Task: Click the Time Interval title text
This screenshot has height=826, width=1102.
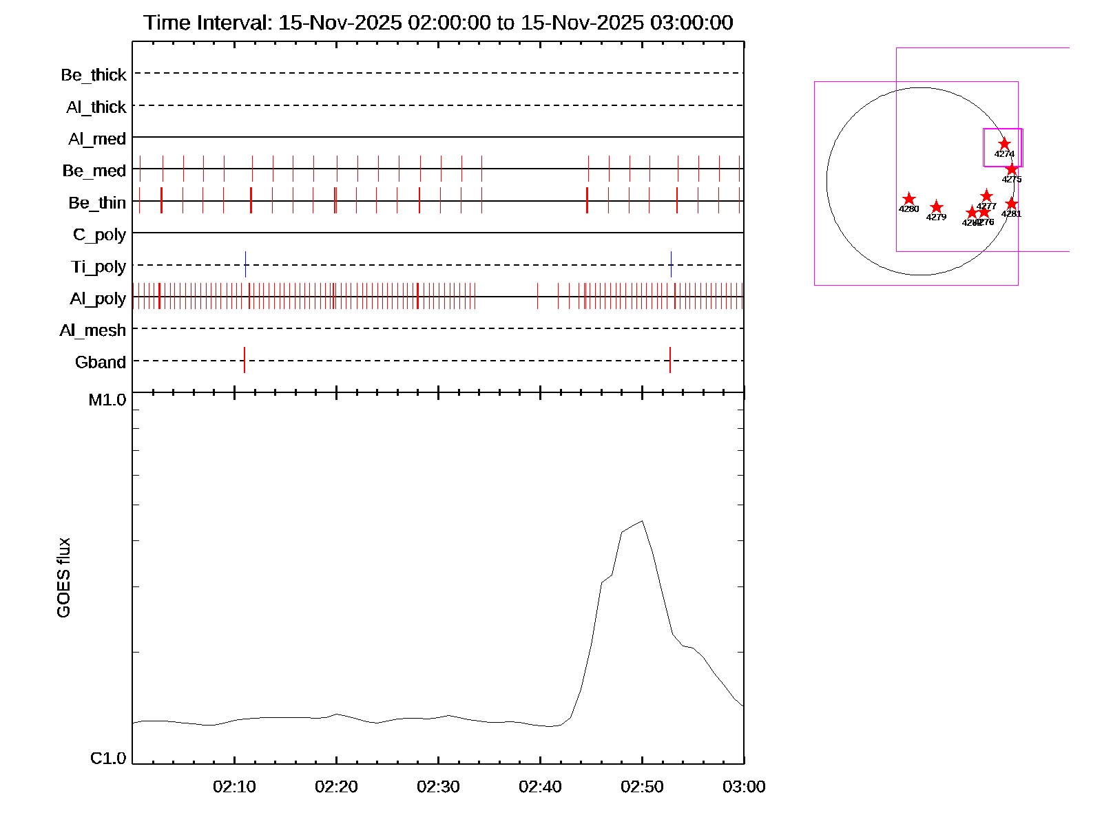Action: 438,23
